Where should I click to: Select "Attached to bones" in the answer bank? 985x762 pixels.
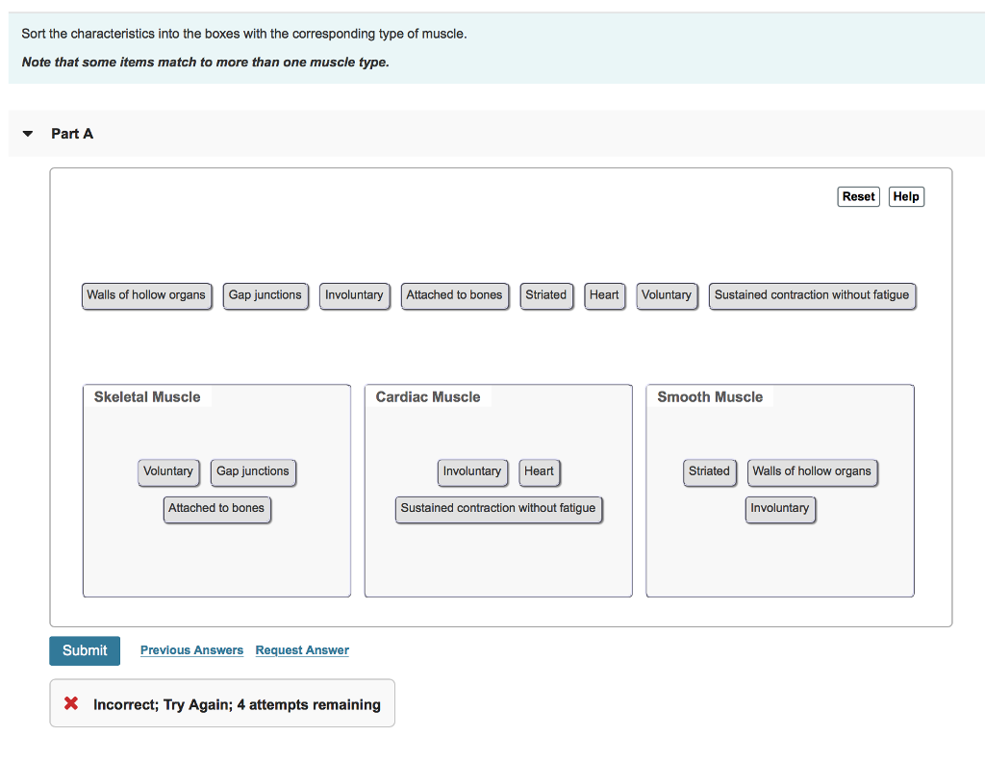pyautogui.click(x=455, y=295)
